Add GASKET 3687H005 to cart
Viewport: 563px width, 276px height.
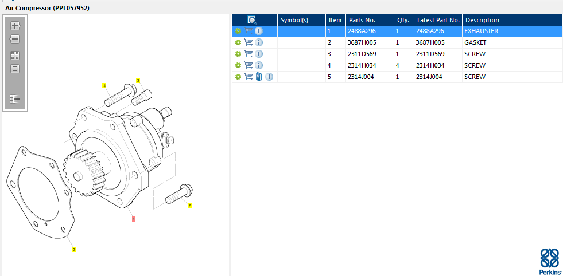[249, 42]
